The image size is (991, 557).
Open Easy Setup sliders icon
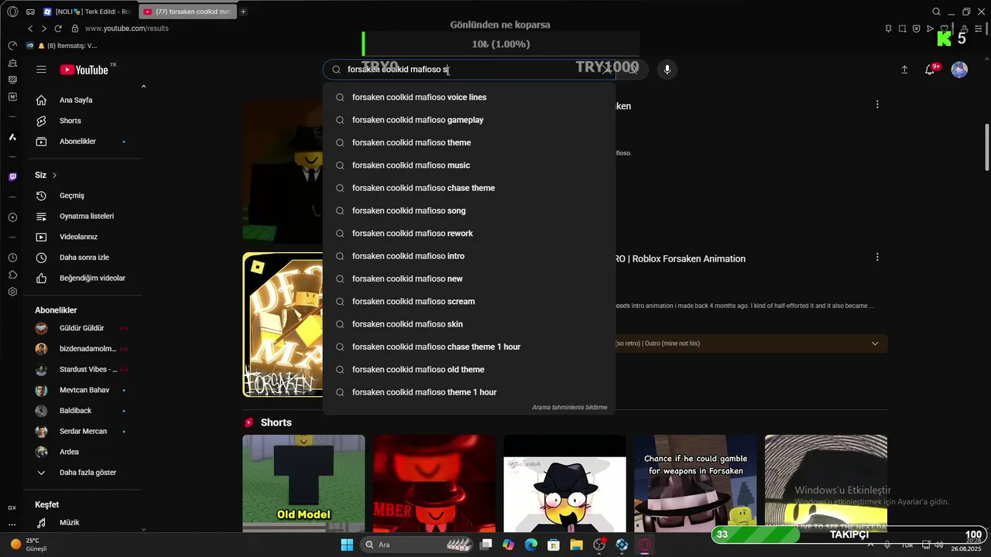coord(978,29)
